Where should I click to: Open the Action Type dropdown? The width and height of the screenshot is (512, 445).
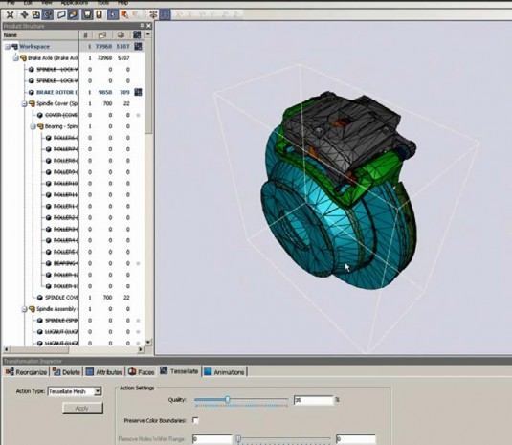click(98, 391)
